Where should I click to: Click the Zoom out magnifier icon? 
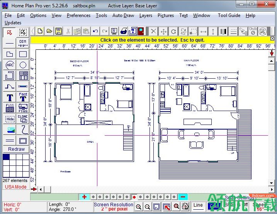coord(148,207)
